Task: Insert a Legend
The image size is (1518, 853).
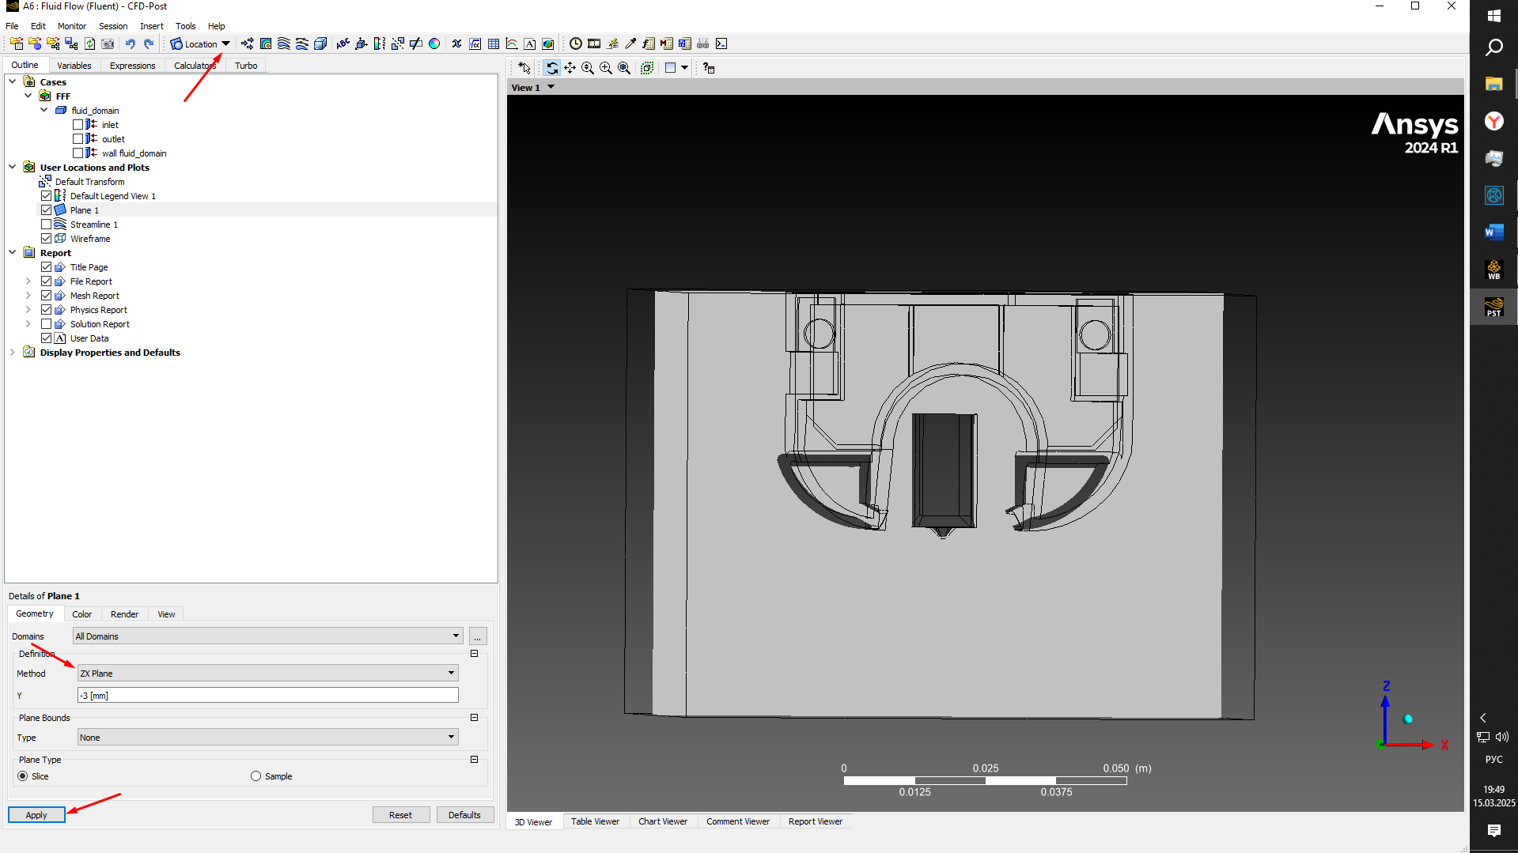Action: [380, 43]
